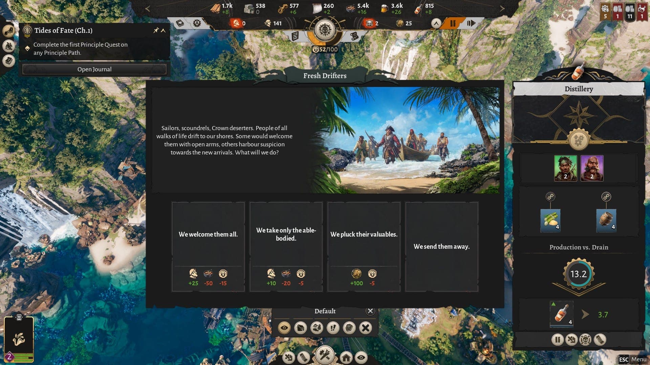Open the scroll list icon left of the emblem
The height and width of the screenshot is (365, 650).
tap(295, 36)
